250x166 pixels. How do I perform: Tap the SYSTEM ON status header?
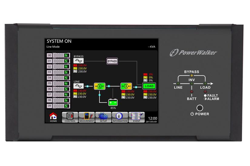tap(59, 41)
